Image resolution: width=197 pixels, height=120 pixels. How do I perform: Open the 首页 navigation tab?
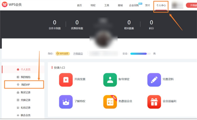click(79, 5)
